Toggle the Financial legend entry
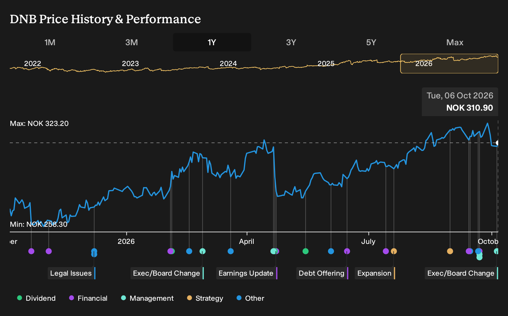The image size is (508, 316). point(88,298)
